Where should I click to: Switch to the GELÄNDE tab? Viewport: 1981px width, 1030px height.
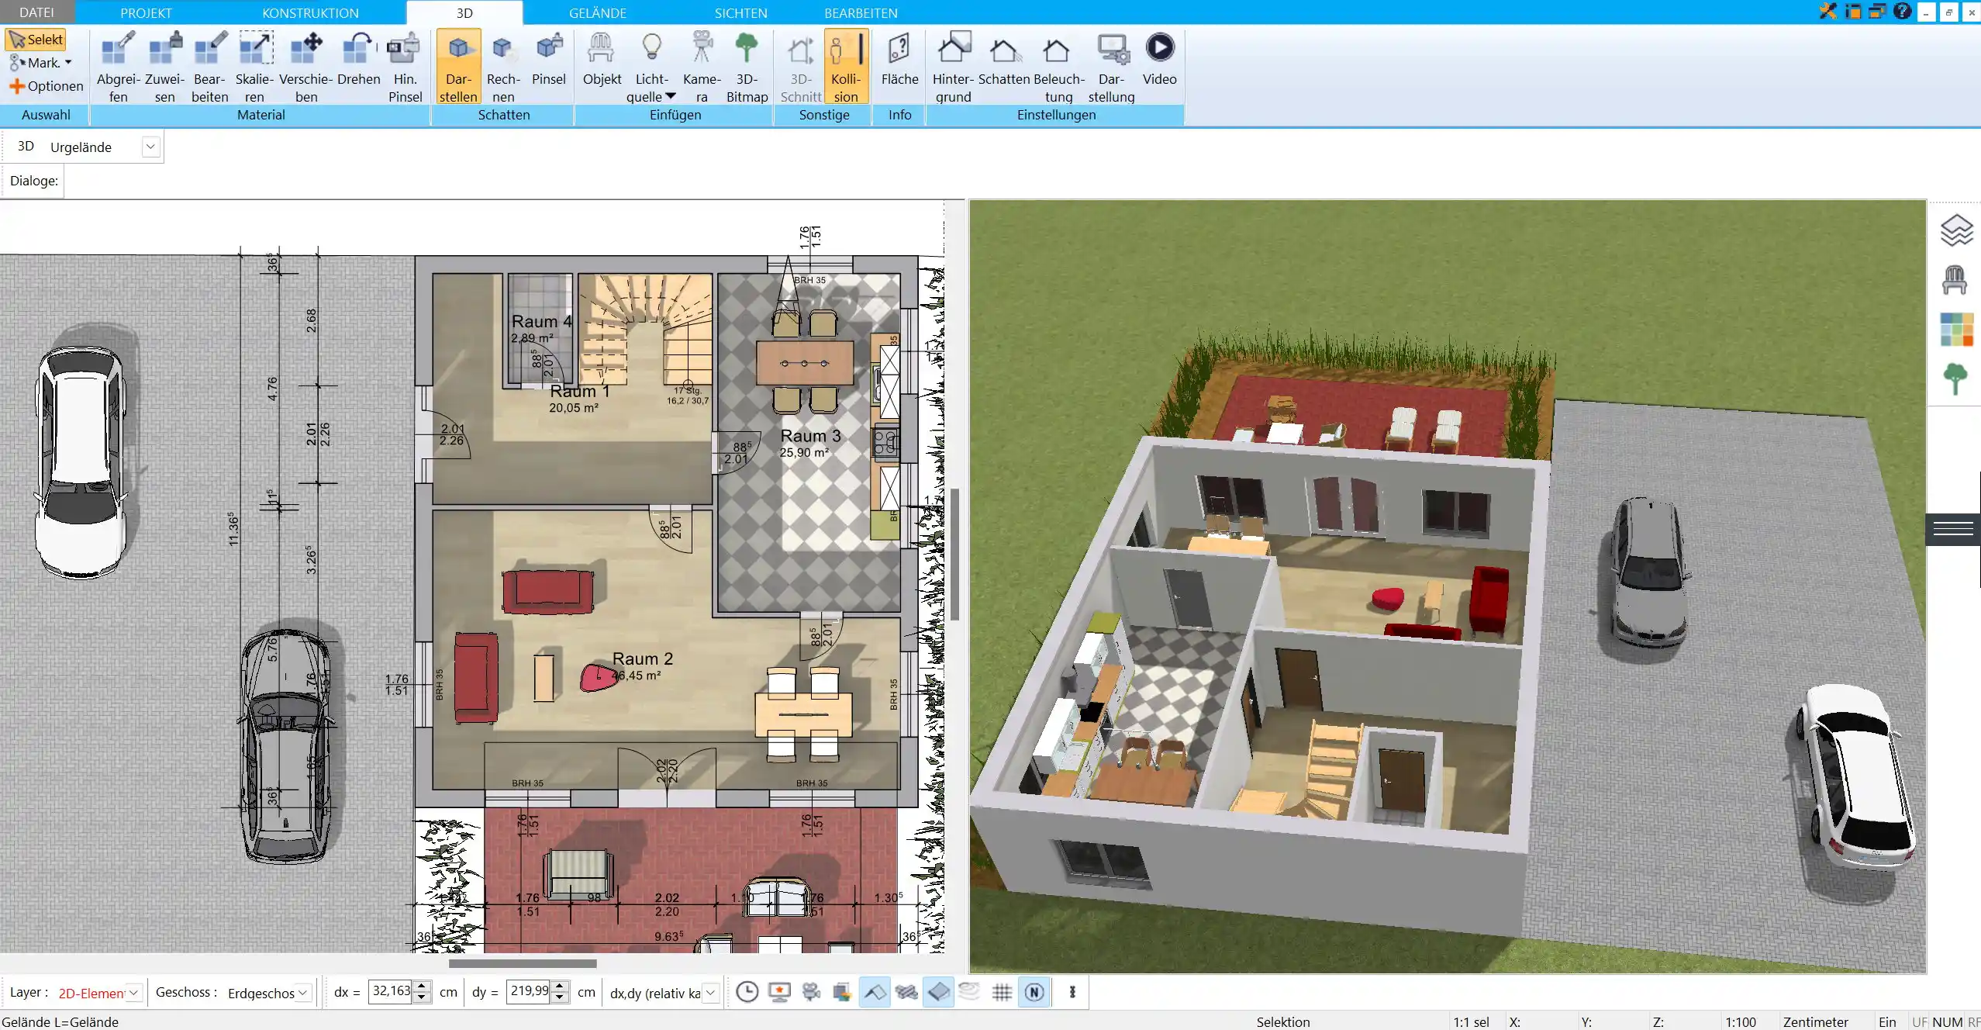pyautogui.click(x=597, y=12)
